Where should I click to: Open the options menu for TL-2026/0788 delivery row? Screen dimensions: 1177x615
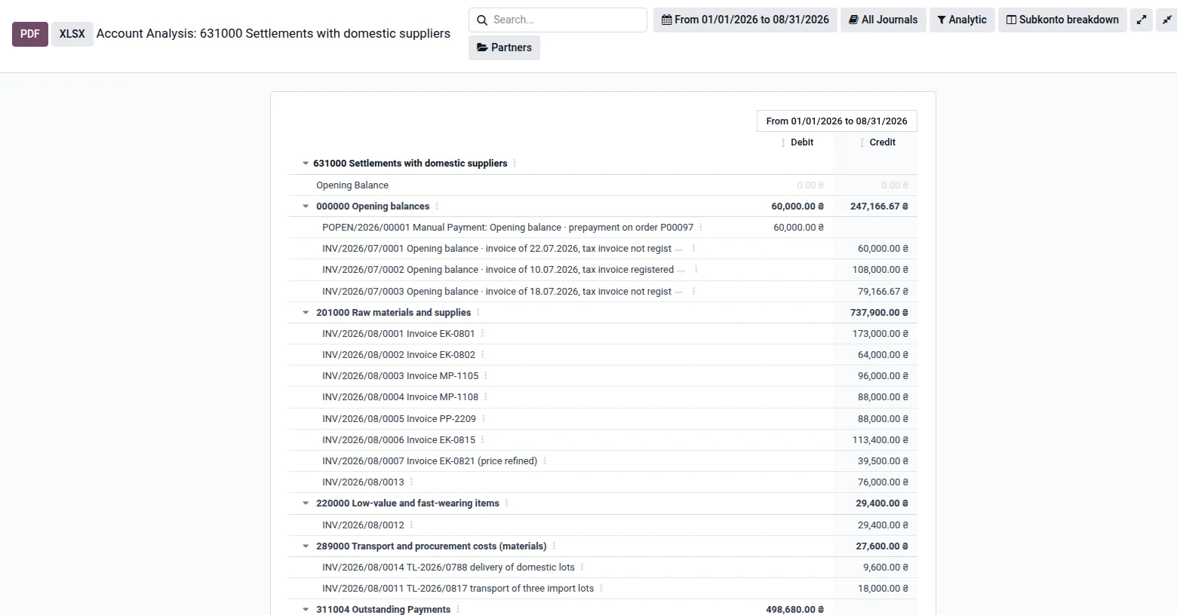582,568
